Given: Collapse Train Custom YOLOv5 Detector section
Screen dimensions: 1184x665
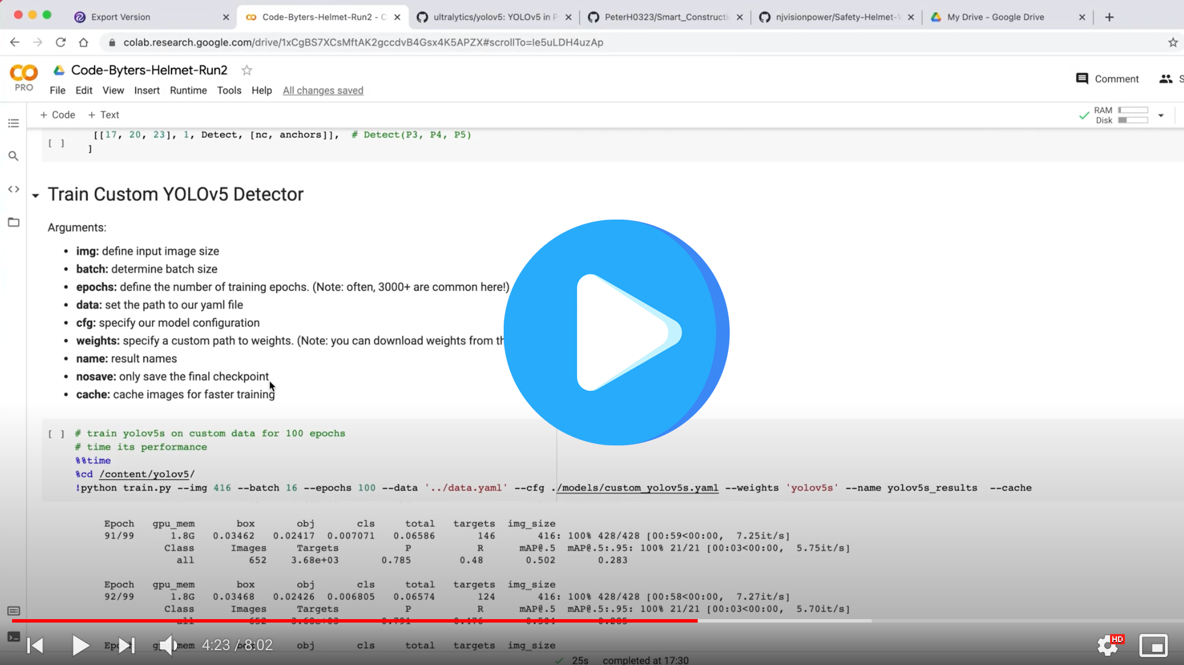Looking at the screenshot, I should tap(36, 195).
